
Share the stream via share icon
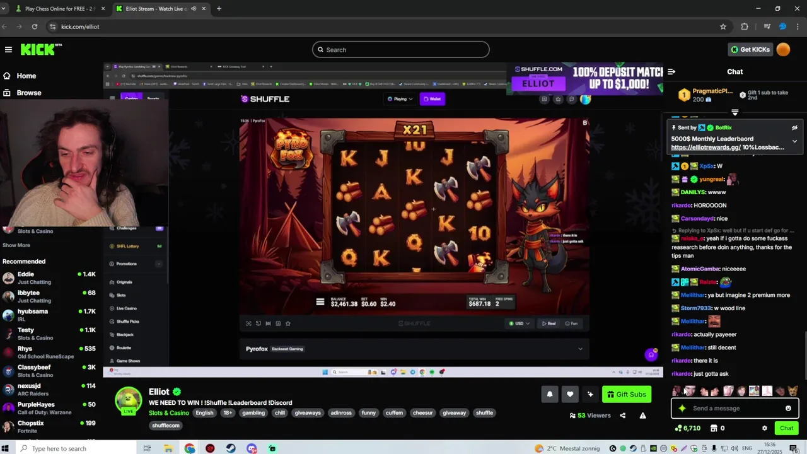click(x=622, y=416)
